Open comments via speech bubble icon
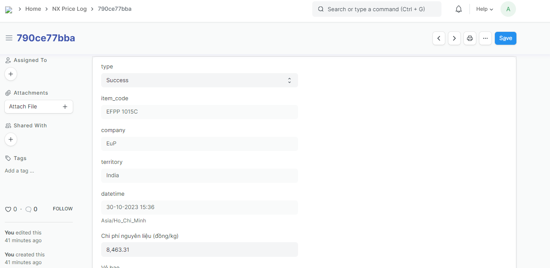Viewport: 550px width, 268px height. click(x=28, y=209)
